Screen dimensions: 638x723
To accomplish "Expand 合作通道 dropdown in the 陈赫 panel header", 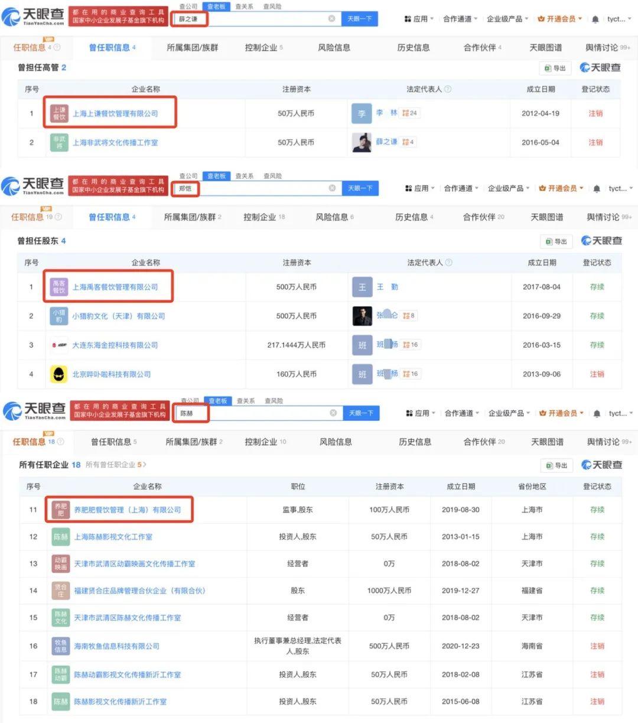I will coord(461,413).
